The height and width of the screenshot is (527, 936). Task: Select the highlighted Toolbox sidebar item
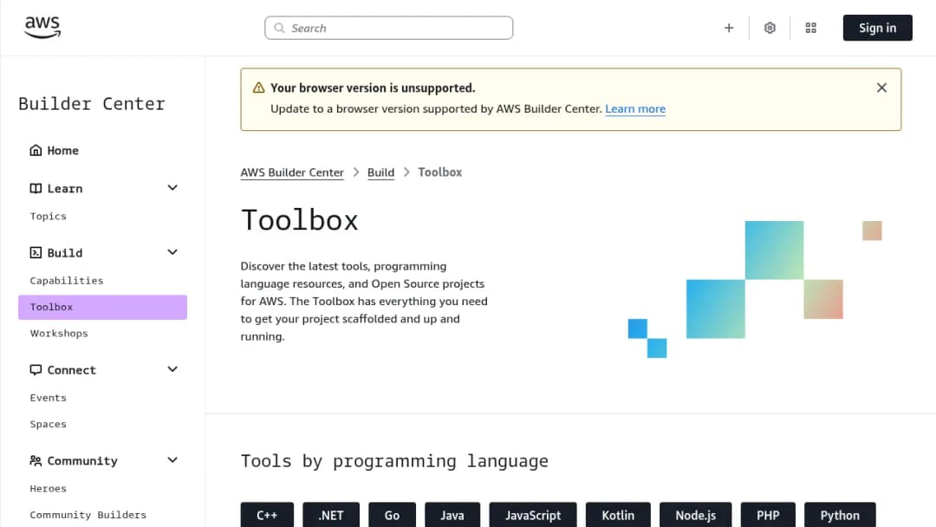pyautogui.click(x=102, y=307)
